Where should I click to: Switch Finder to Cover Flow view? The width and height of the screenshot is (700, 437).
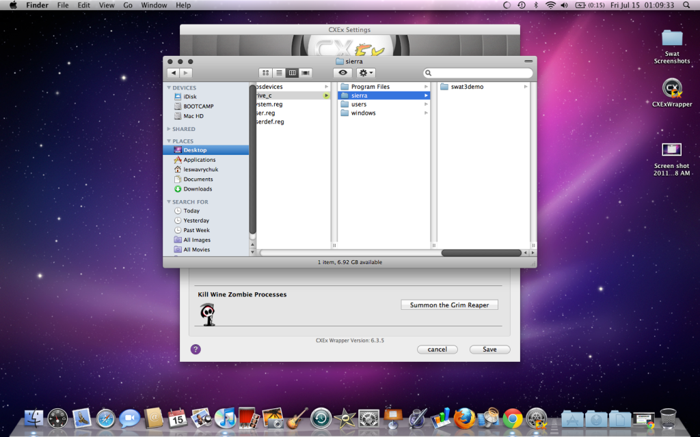point(306,72)
